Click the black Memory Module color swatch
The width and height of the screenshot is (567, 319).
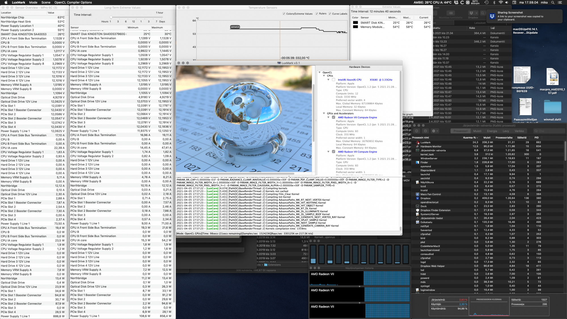(x=355, y=27)
